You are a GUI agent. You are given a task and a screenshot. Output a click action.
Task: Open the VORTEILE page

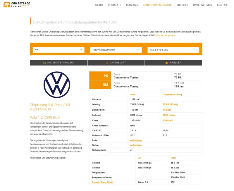(x=182, y=5)
